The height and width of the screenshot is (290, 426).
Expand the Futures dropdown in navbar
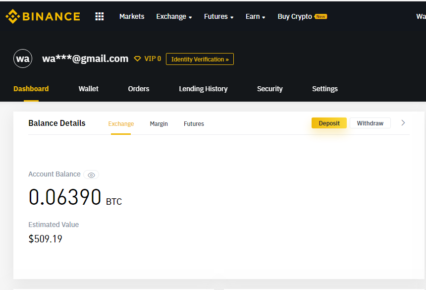coord(219,16)
